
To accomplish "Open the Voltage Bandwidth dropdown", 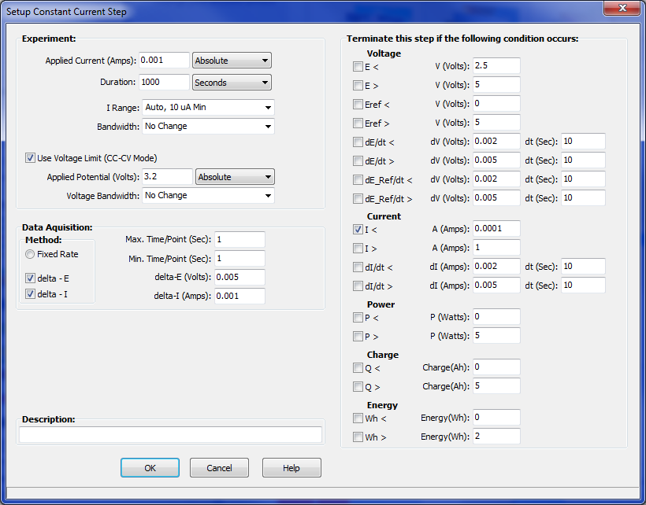I will coord(208,195).
